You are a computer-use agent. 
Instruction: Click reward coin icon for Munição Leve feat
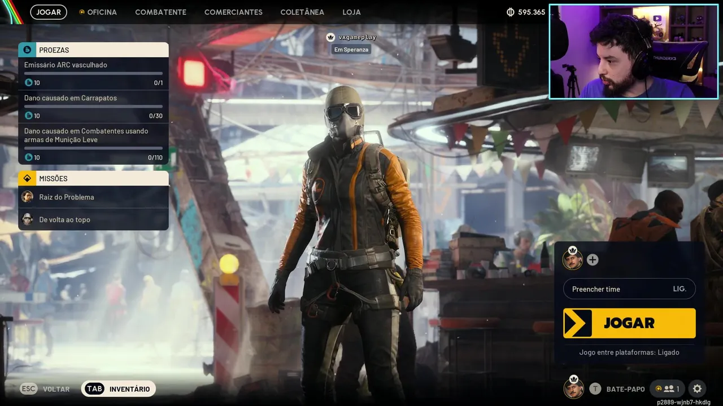click(x=29, y=157)
